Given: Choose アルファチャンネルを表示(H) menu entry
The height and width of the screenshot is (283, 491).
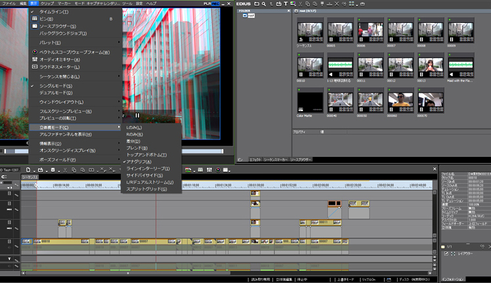Looking at the screenshot, I should point(75,135).
